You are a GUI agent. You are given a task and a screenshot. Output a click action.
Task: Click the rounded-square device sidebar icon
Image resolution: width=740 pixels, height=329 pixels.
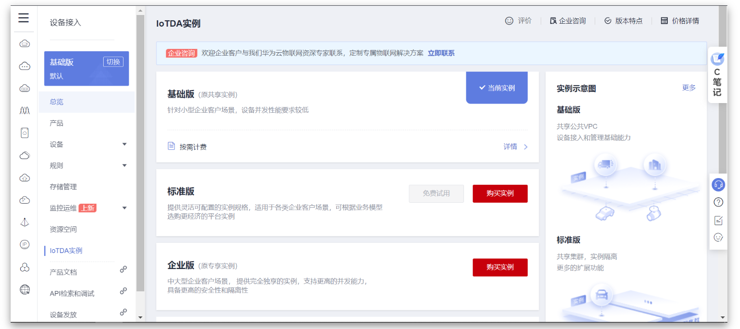(25, 133)
